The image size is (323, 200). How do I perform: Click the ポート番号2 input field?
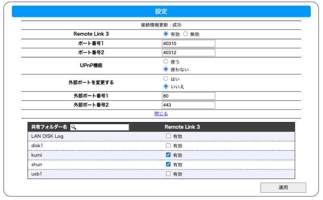tap(189, 53)
